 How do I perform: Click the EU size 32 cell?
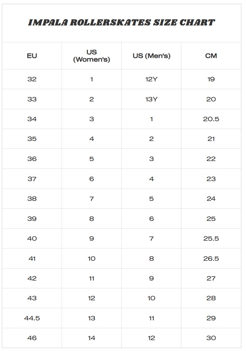32,79
